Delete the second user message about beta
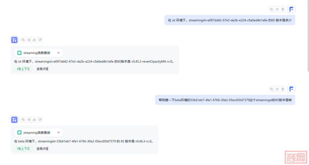309x165 pixels. (283, 89)
